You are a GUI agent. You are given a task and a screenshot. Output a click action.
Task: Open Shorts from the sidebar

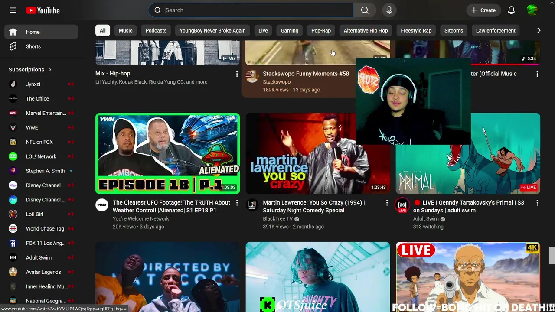coord(41,46)
